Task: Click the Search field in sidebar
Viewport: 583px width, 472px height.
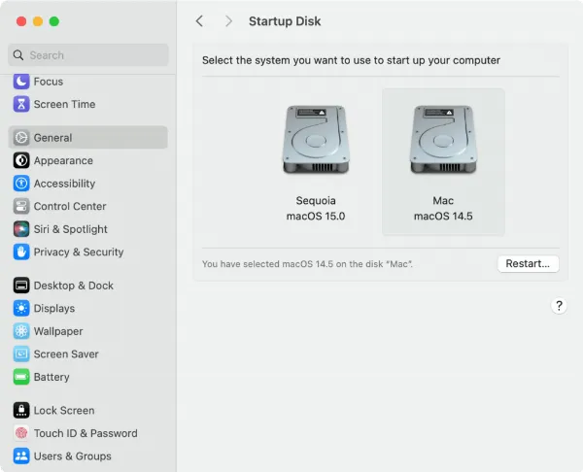Action: pos(88,55)
